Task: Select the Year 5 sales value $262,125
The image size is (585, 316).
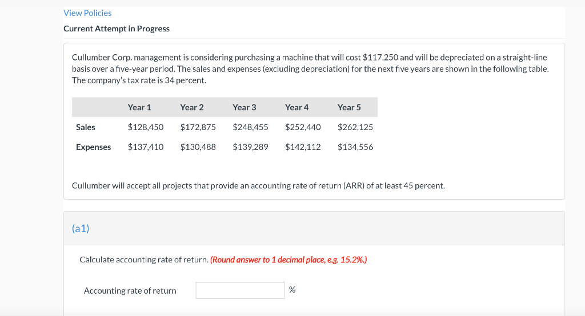Action: tap(355, 127)
